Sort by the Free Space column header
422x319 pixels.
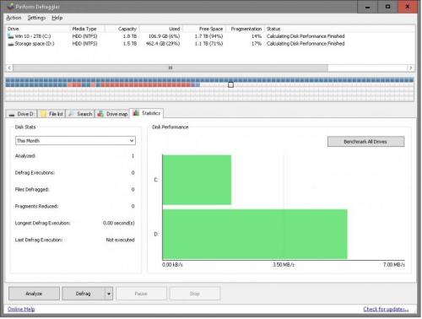tap(204, 29)
